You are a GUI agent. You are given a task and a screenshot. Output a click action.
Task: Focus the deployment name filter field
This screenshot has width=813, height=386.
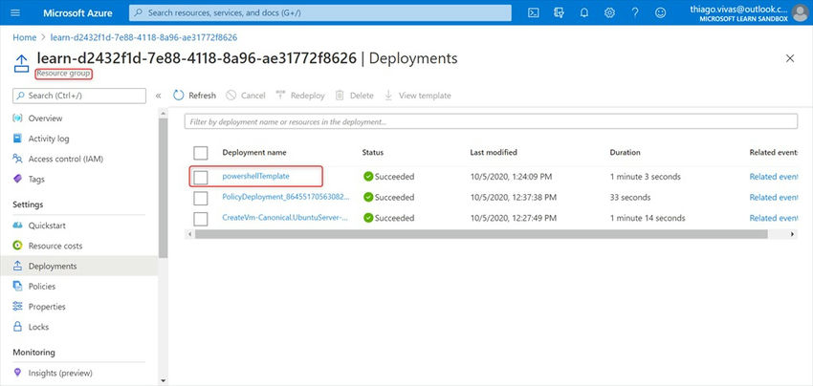(491, 122)
